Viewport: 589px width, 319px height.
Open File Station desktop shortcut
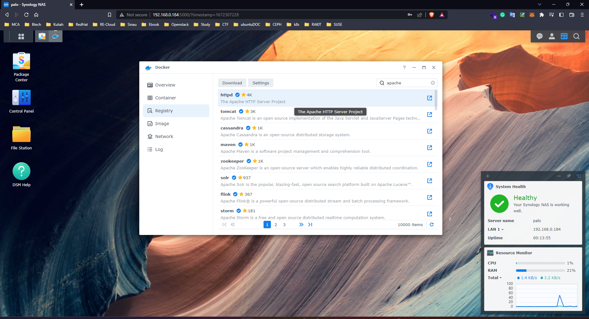[x=21, y=138]
